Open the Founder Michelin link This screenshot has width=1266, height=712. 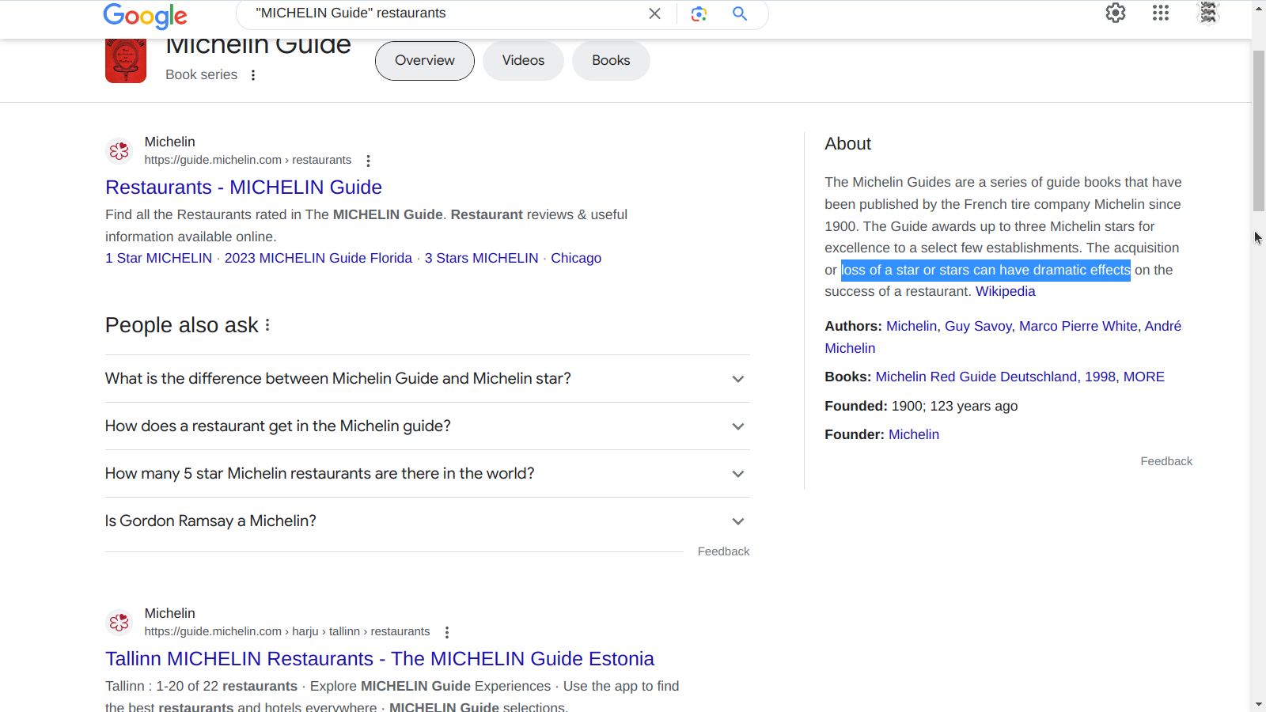[x=914, y=435]
